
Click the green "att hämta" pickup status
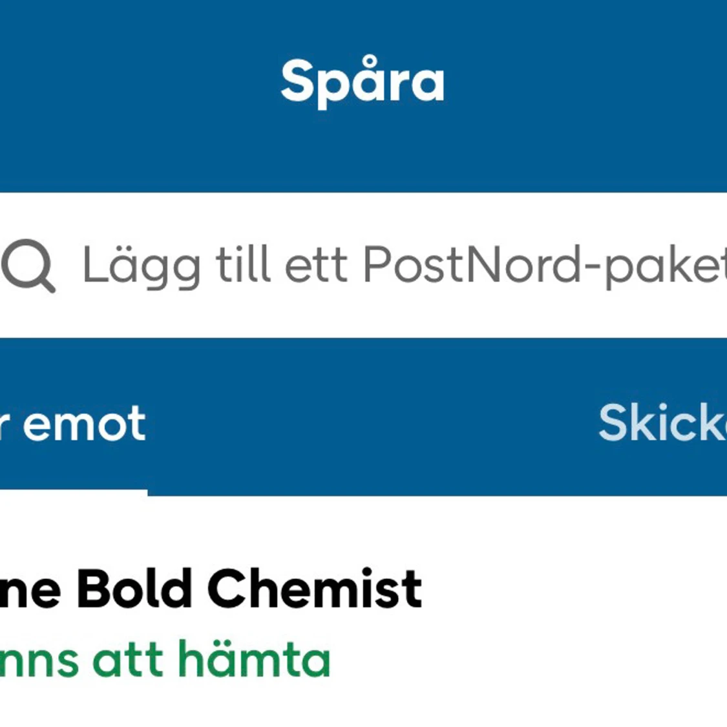[x=212, y=659]
